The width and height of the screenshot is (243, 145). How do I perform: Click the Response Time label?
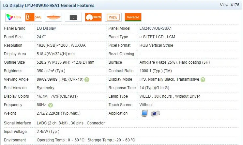coord(122,88)
